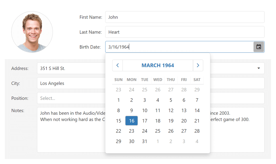Click into the Birth Date text box

[x=179, y=47]
